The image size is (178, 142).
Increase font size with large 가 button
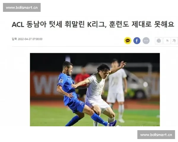[174, 41]
